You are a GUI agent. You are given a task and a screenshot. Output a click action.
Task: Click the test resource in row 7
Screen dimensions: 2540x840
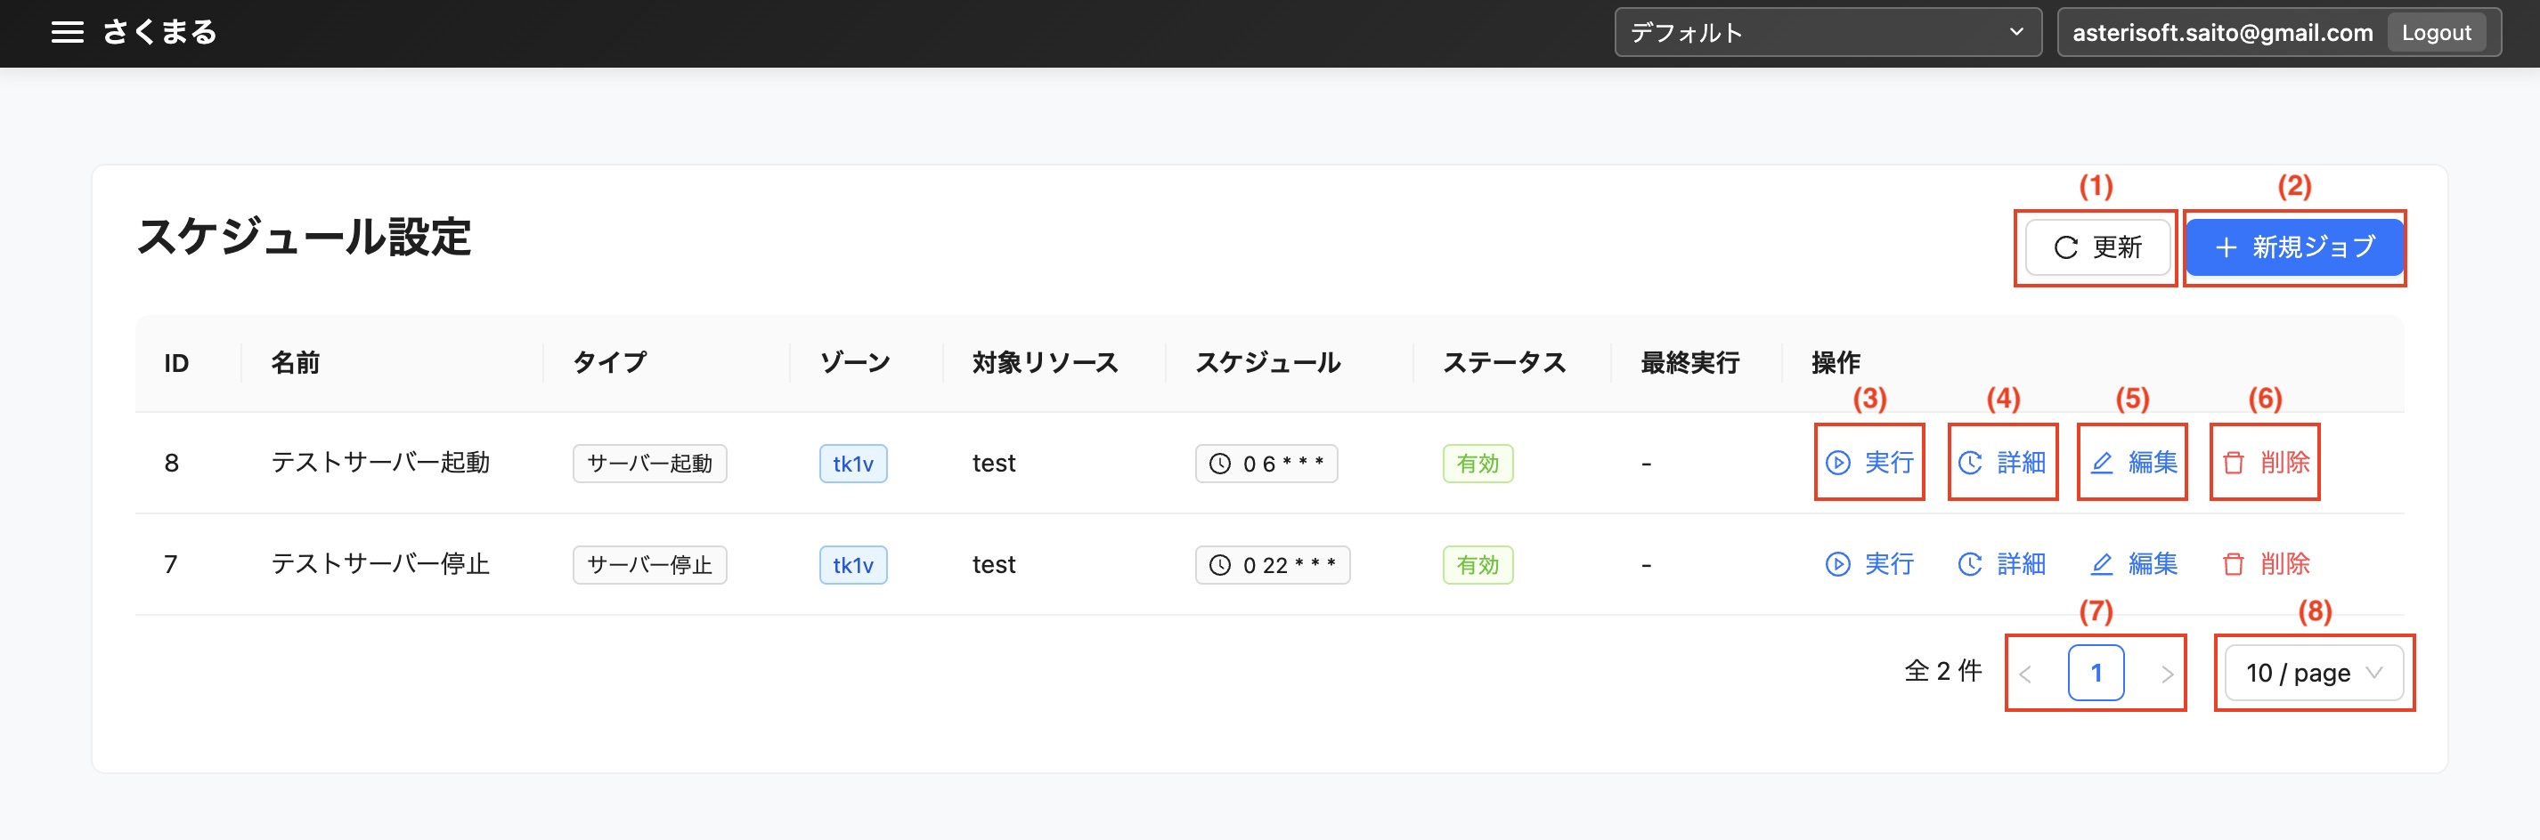coord(993,565)
